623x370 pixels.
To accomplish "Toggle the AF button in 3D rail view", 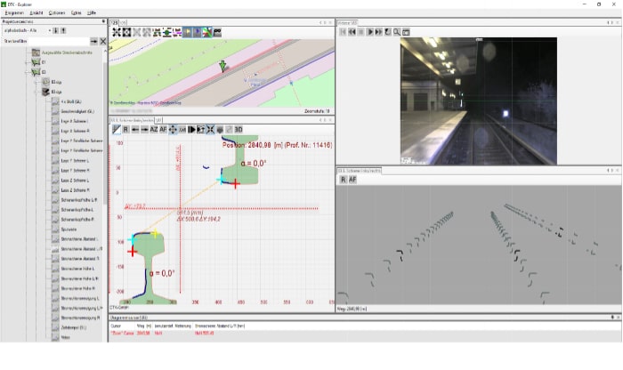I will (353, 179).
